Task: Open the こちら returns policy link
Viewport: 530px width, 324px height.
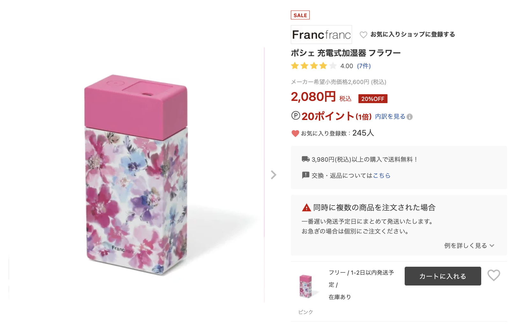Action: [x=382, y=175]
